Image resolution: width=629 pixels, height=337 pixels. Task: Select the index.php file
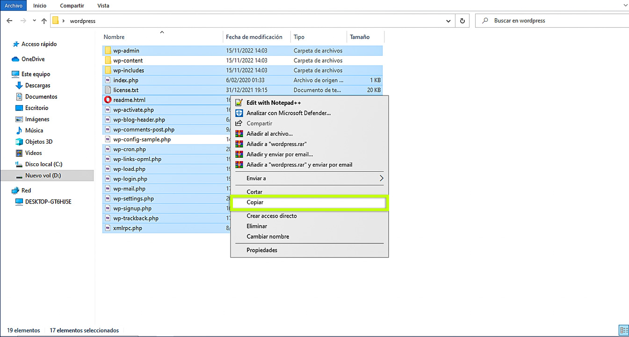(126, 80)
